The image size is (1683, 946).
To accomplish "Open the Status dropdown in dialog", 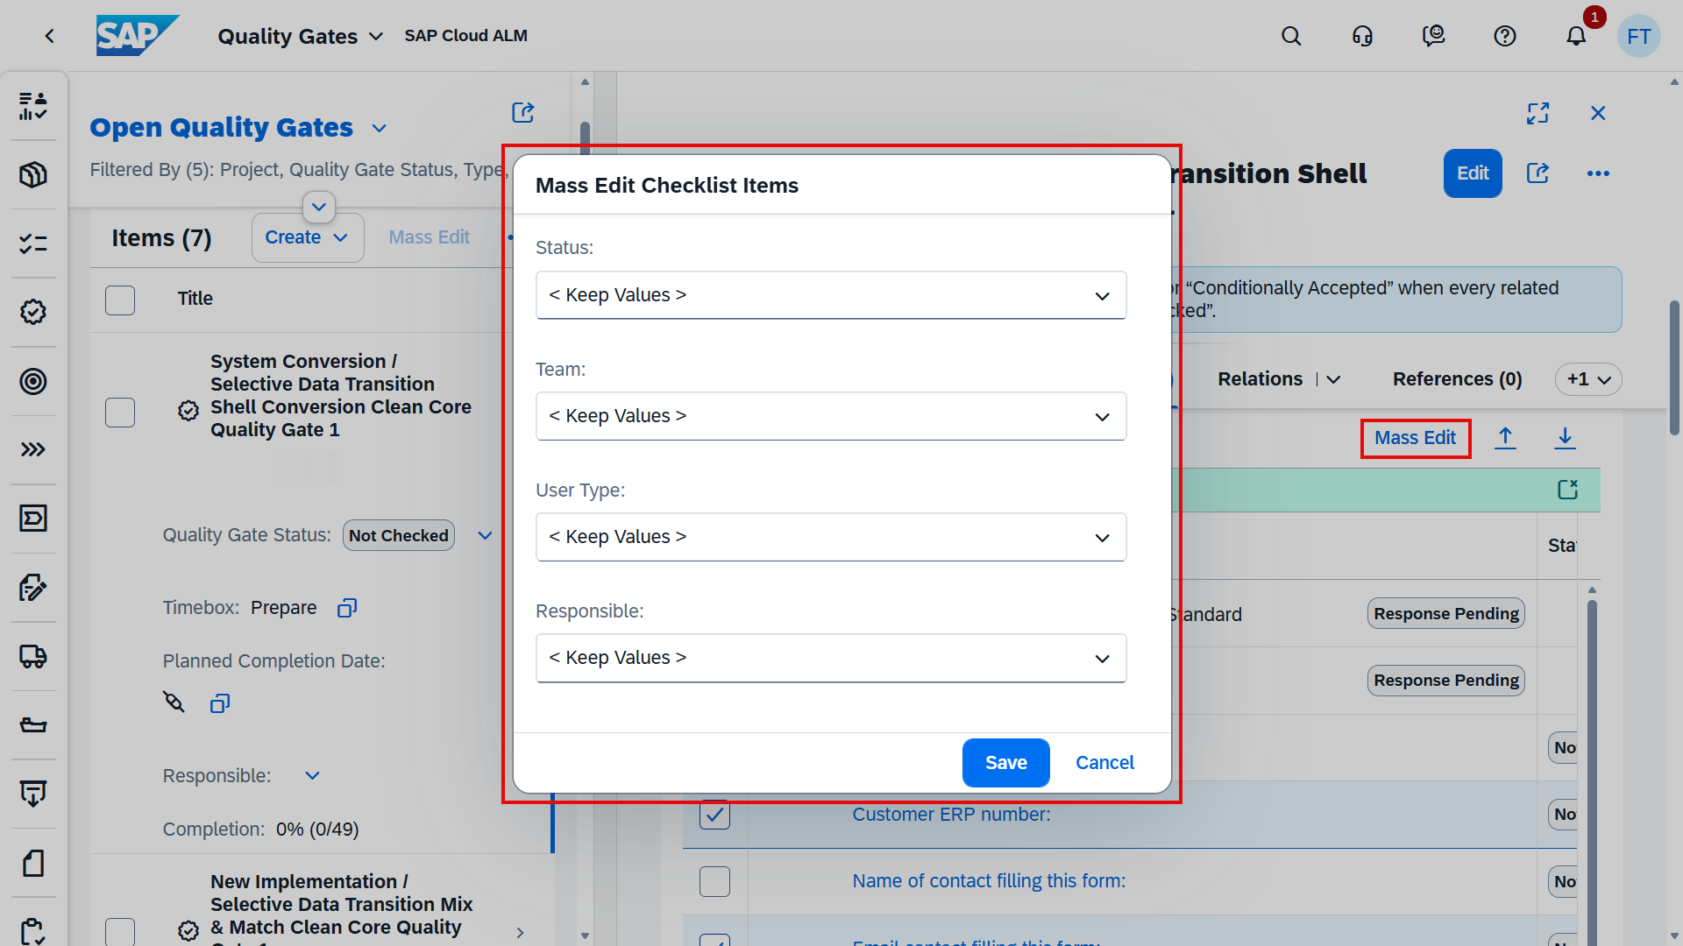I will point(830,295).
